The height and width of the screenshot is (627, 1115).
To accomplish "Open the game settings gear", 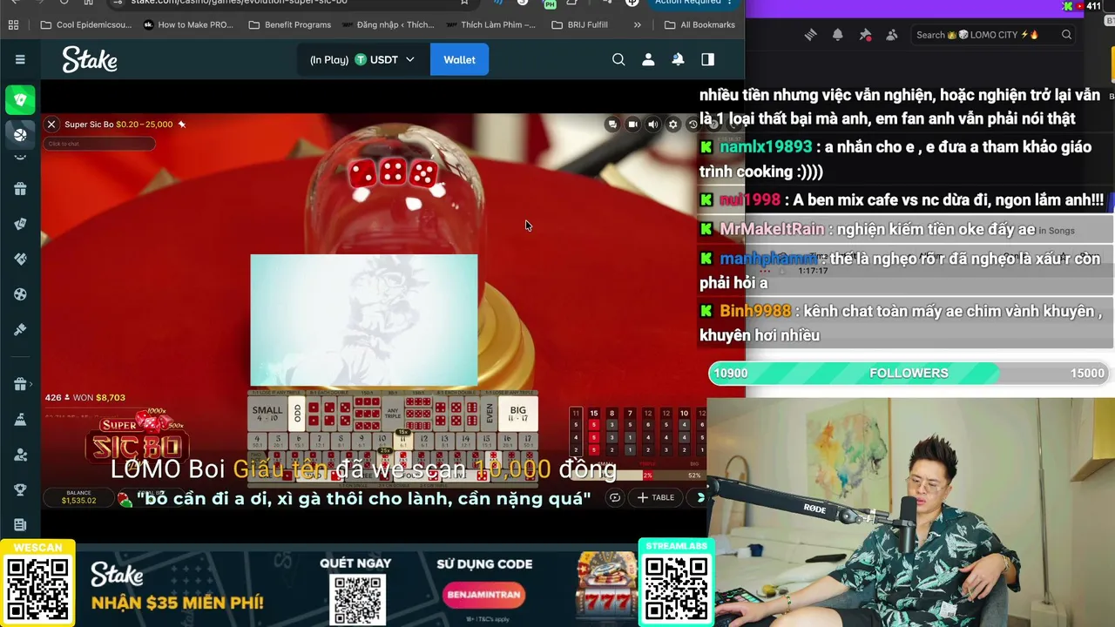I will [672, 125].
